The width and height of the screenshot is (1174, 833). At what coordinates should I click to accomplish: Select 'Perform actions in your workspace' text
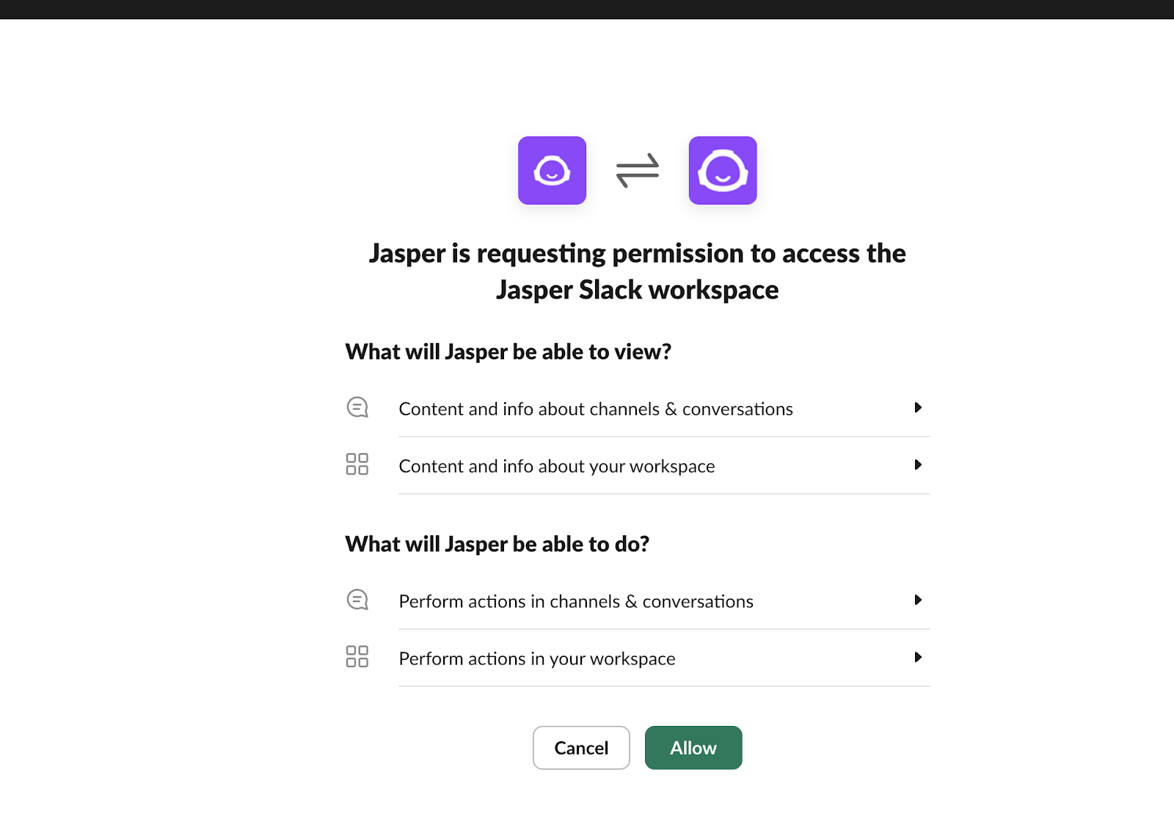coord(537,658)
